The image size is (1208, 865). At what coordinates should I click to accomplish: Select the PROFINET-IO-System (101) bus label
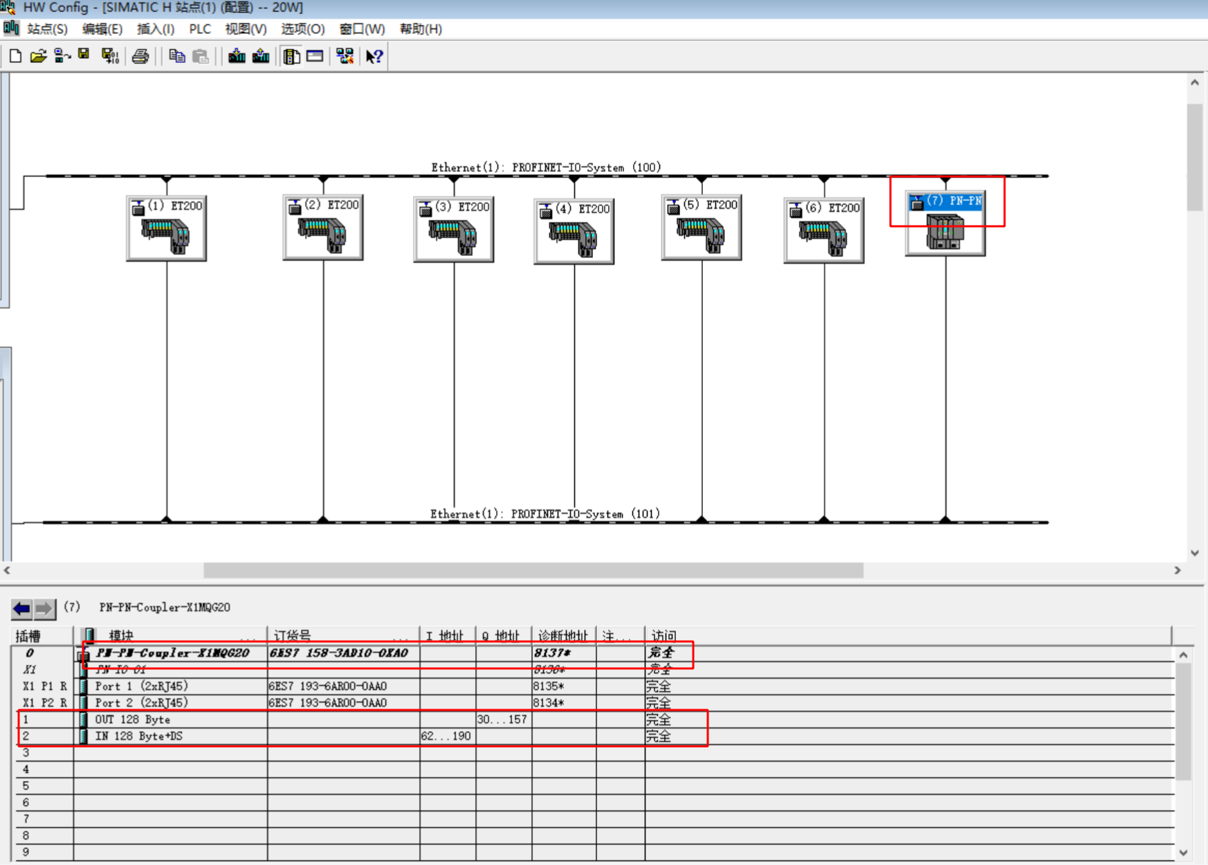pos(545,514)
